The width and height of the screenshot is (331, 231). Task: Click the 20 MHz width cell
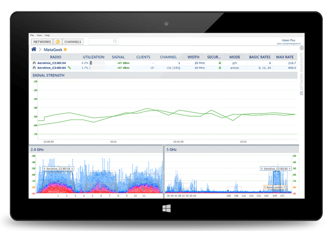pos(200,63)
